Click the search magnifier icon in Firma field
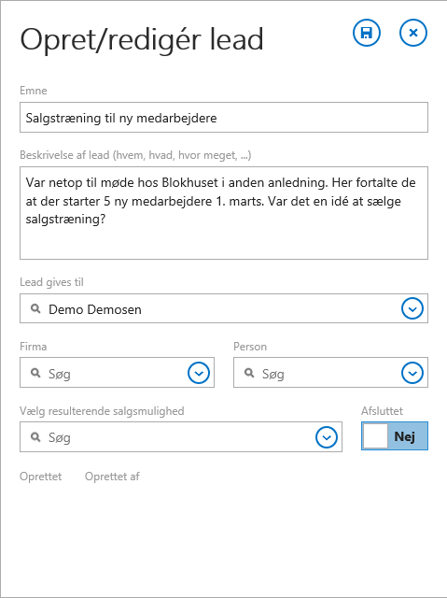The width and height of the screenshot is (447, 598). 35,373
